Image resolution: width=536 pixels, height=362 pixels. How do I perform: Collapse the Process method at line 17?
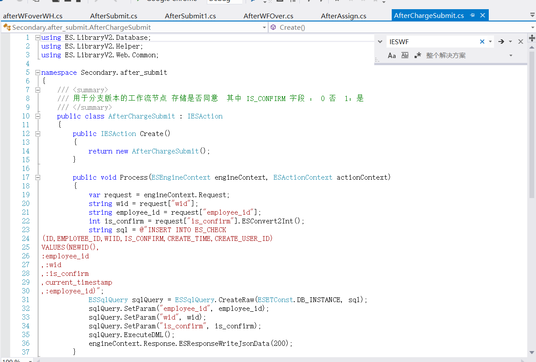[x=38, y=178]
